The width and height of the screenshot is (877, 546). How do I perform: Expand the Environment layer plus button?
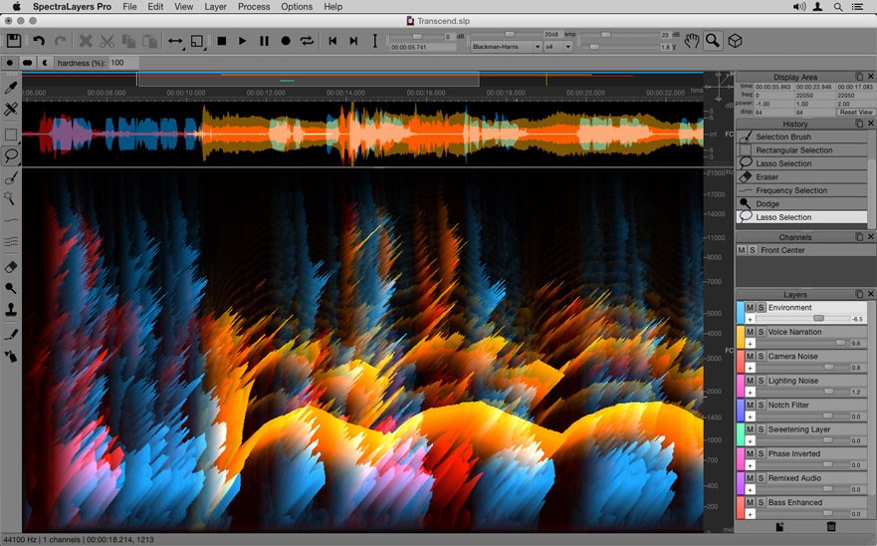pos(750,319)
